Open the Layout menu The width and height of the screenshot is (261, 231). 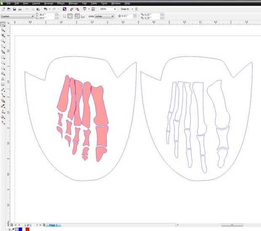tap(36, 3)
